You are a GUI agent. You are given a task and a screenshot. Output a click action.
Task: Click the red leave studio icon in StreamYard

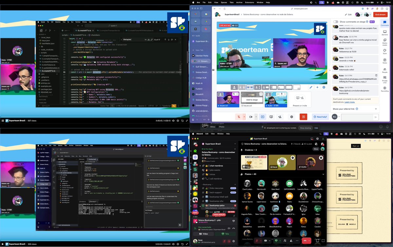point(303,116)
